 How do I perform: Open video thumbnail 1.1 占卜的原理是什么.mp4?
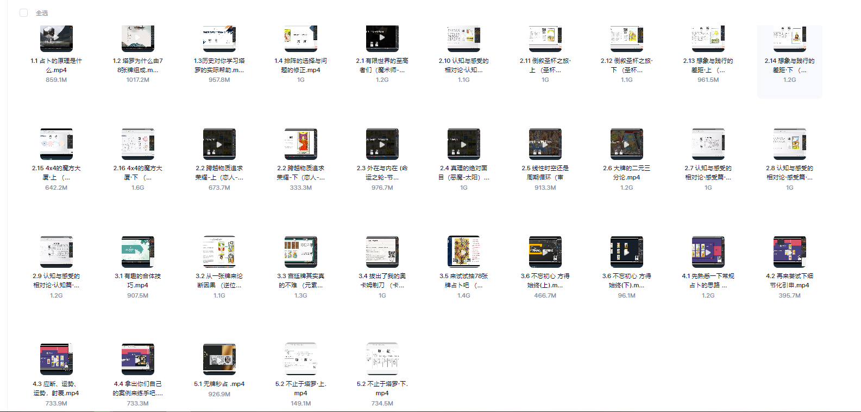pyautogui.click(x=56, y=38)
